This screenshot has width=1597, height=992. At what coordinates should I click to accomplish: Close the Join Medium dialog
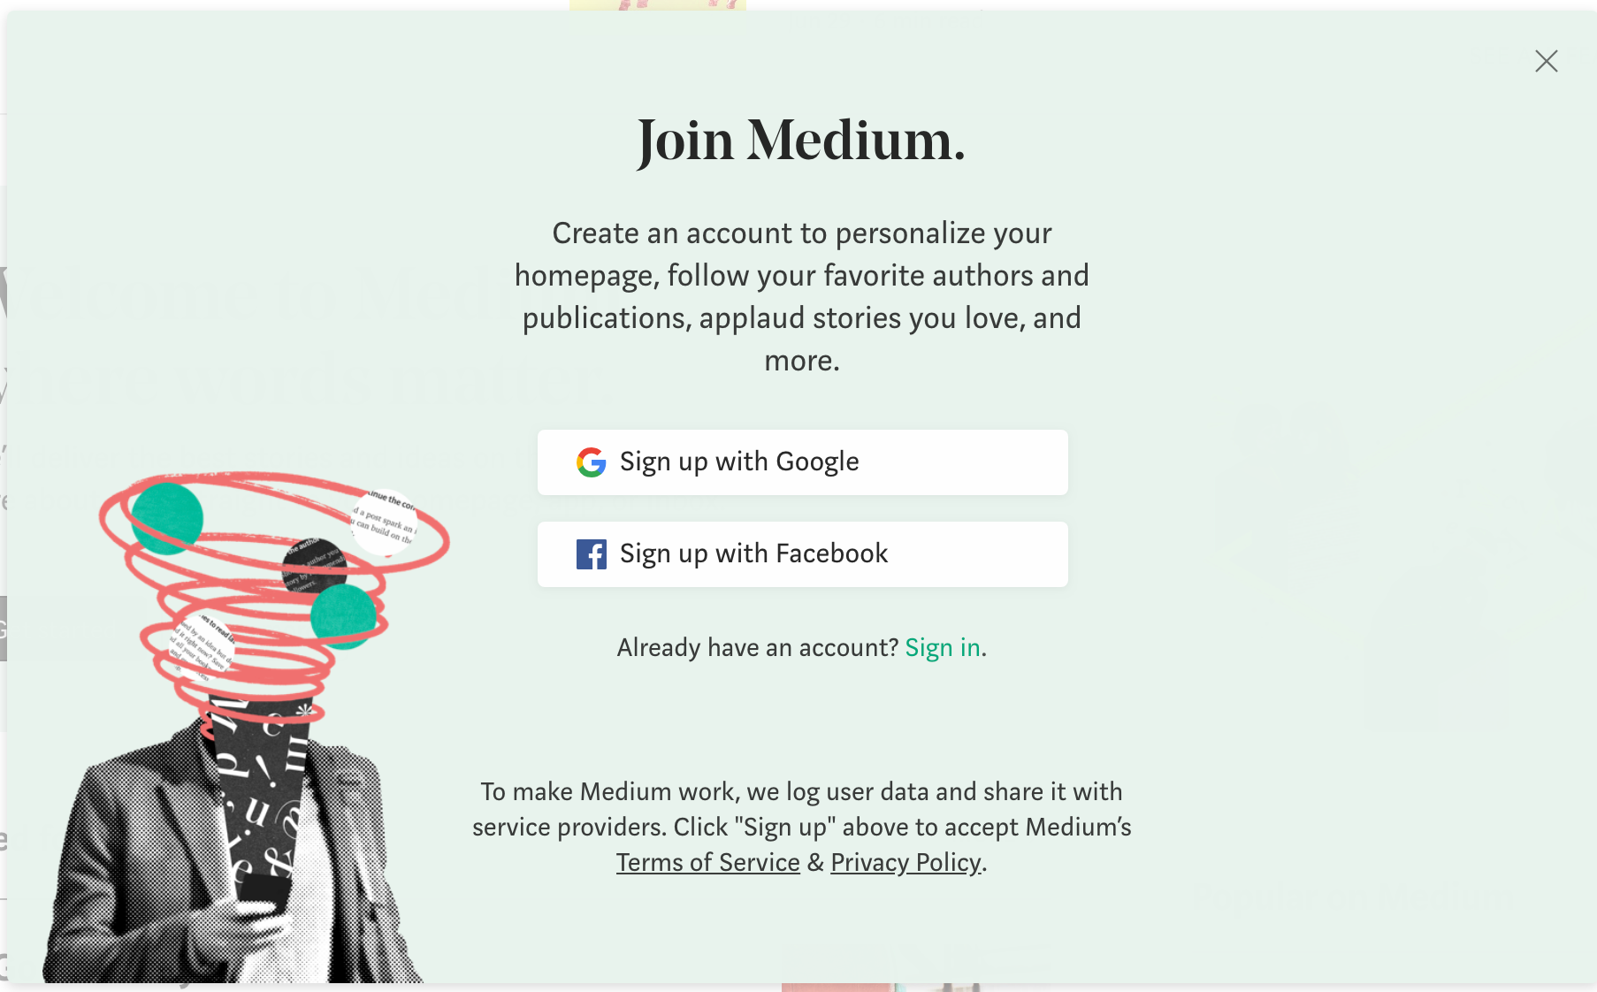click(x=1546, y=62)
